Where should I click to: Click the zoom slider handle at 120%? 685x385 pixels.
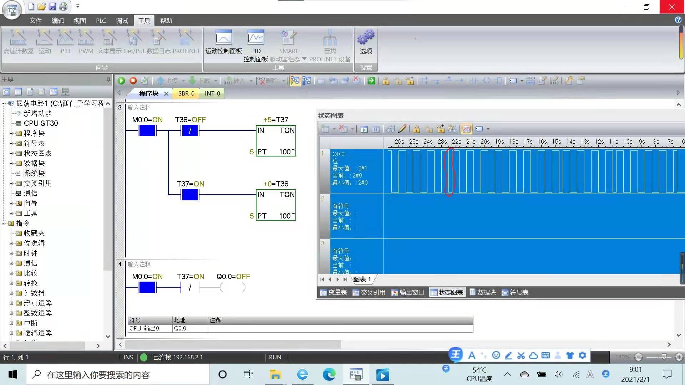tap(664, 357)
